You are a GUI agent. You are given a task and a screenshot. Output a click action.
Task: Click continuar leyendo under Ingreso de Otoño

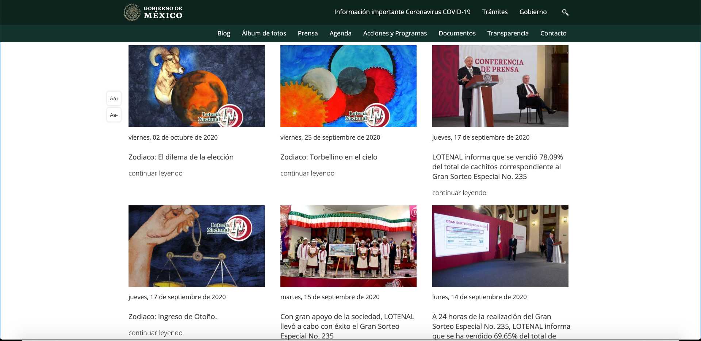click(156, 333)
